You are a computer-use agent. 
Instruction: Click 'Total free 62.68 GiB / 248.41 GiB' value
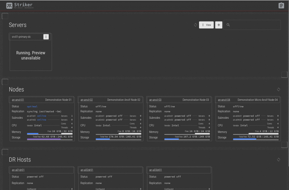coord(53,137)
